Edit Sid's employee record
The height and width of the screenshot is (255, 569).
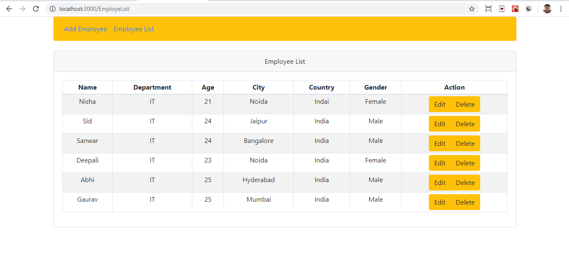(440, 124)
